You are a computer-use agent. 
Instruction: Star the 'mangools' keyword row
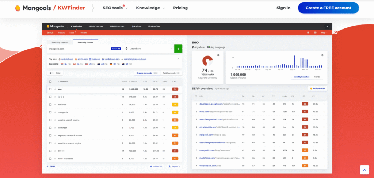[x=55, y=112]
